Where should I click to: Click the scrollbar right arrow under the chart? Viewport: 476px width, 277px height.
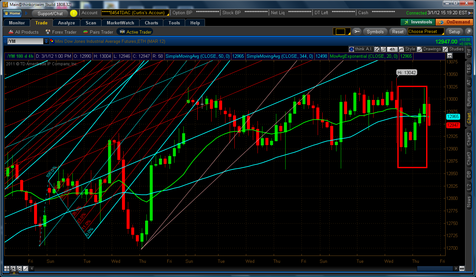click(456, 268)
